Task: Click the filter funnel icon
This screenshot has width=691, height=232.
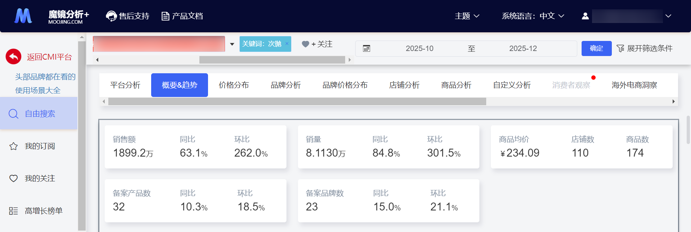Action: 620,48
